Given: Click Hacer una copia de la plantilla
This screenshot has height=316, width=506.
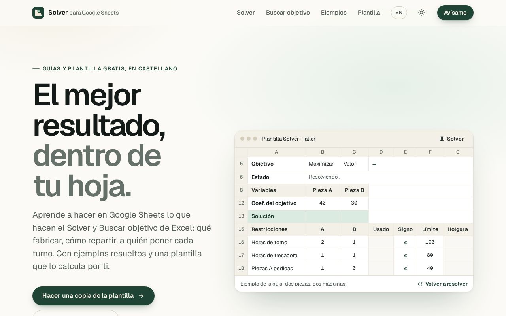Looking at the screenshot, I should click(93, 296).
